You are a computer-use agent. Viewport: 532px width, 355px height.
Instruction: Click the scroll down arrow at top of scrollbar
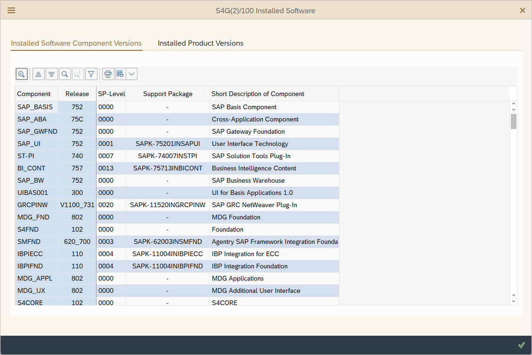[x=514, y=109]
